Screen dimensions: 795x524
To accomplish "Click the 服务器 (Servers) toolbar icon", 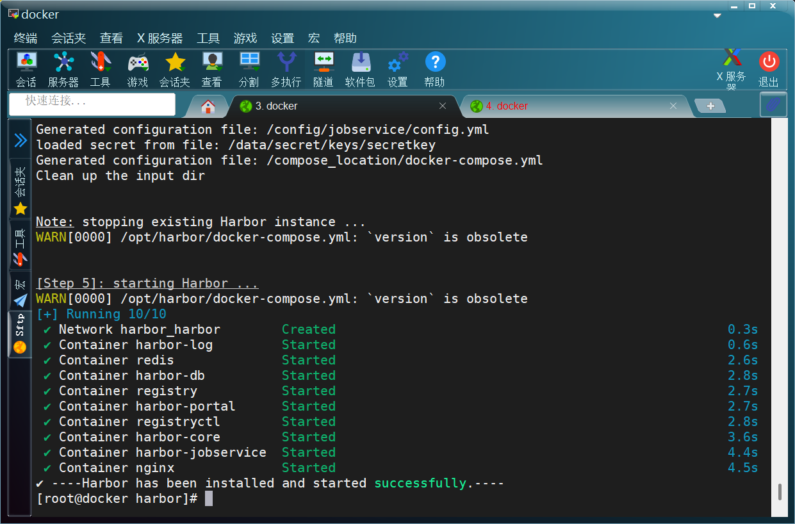I will point(63,69).
